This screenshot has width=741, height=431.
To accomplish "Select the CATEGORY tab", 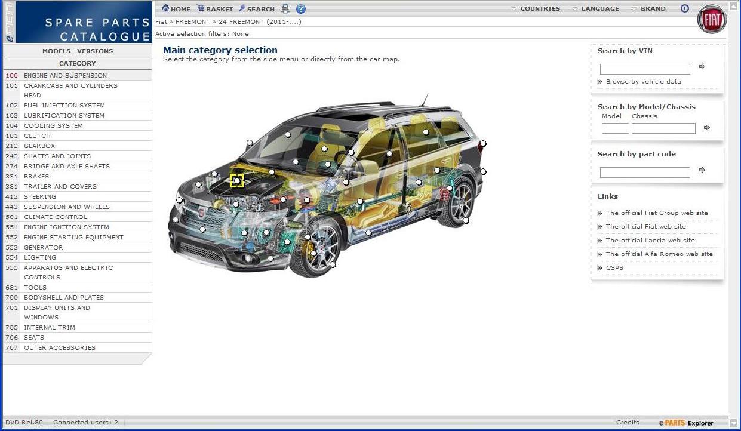I will pyautogui.click(x=78, y=63).
